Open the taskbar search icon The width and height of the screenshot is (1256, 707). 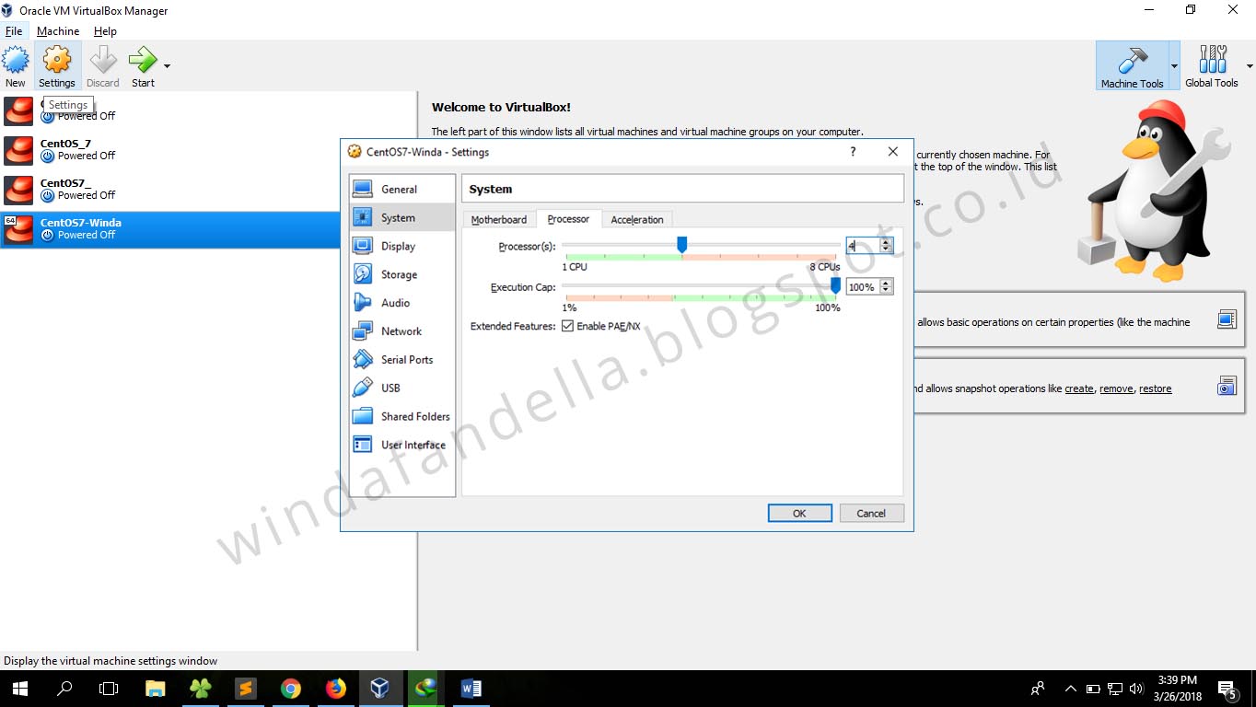coord(64,689)
